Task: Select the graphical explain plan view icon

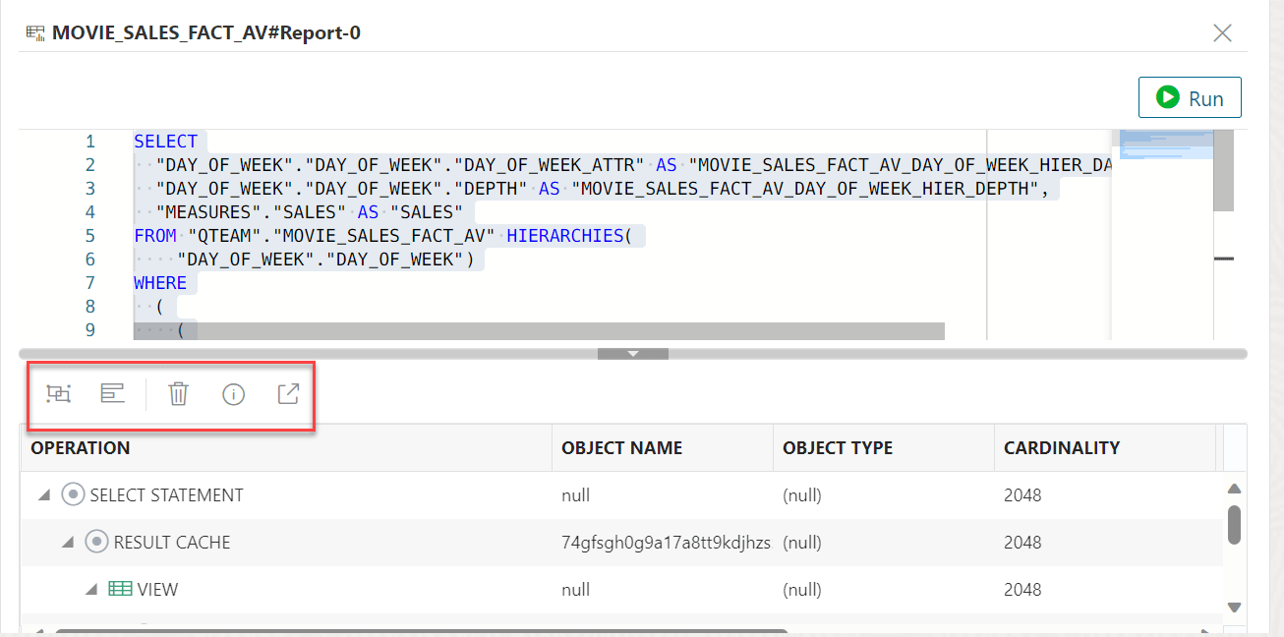Action: coord(58,393)
